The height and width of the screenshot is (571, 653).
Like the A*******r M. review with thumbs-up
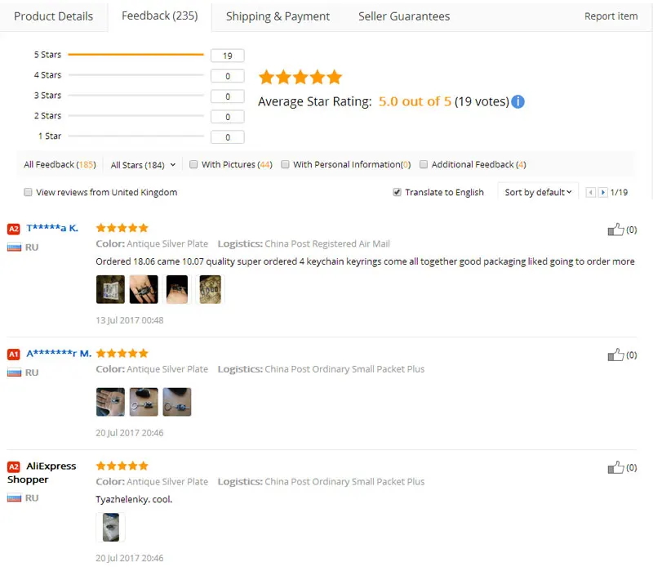[x=615, y=355]
